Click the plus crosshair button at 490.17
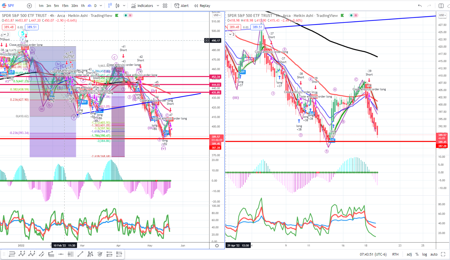Image resolution: width=450 pixels, height=260 pixels. (x=207, y=40)
